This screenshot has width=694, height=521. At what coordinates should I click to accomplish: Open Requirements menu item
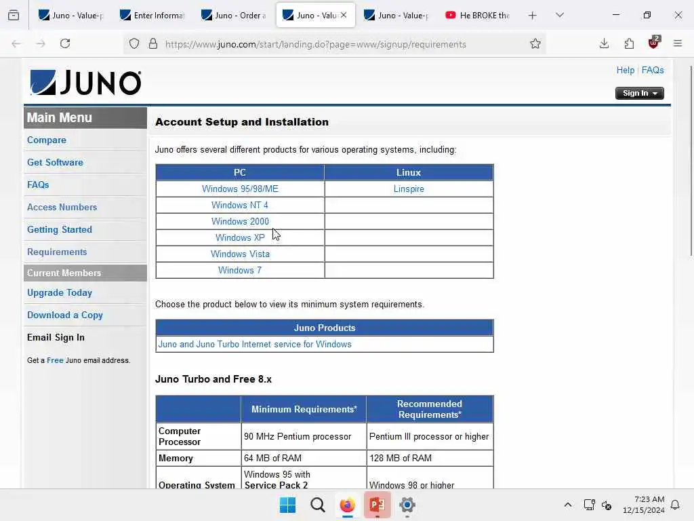[57, 252]
